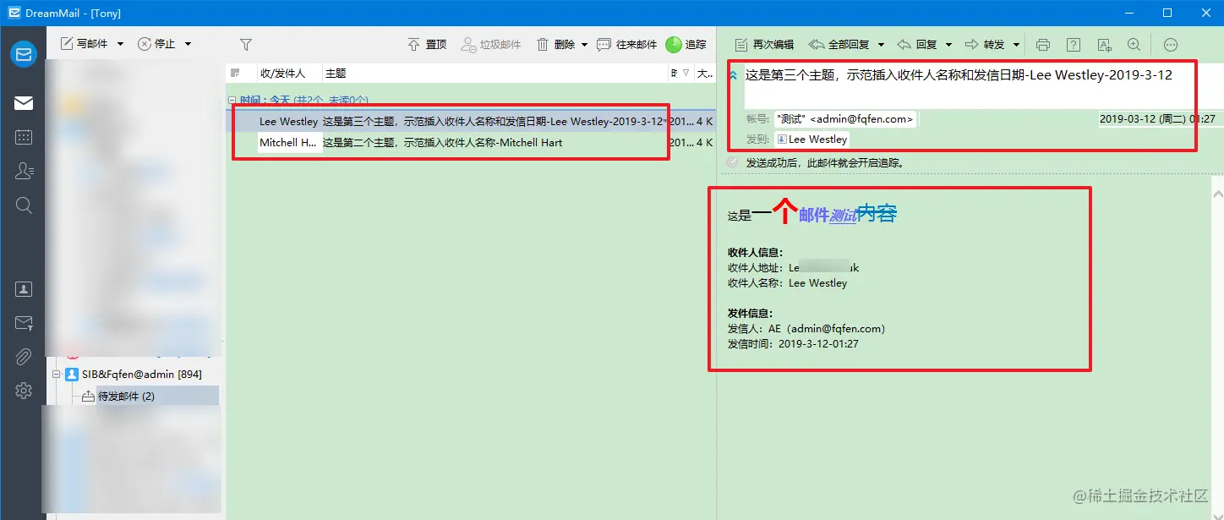Viewport: 1224px width, 520px height.
Task: Click the zoom-in magnifier icon
Action: pos(1134,44)
